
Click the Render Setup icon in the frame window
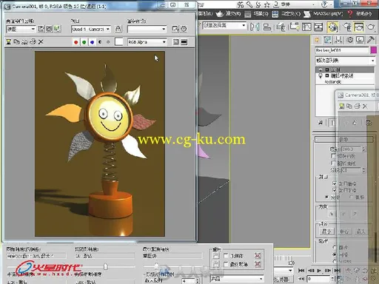pyautogui.click(x=175, y=29)
